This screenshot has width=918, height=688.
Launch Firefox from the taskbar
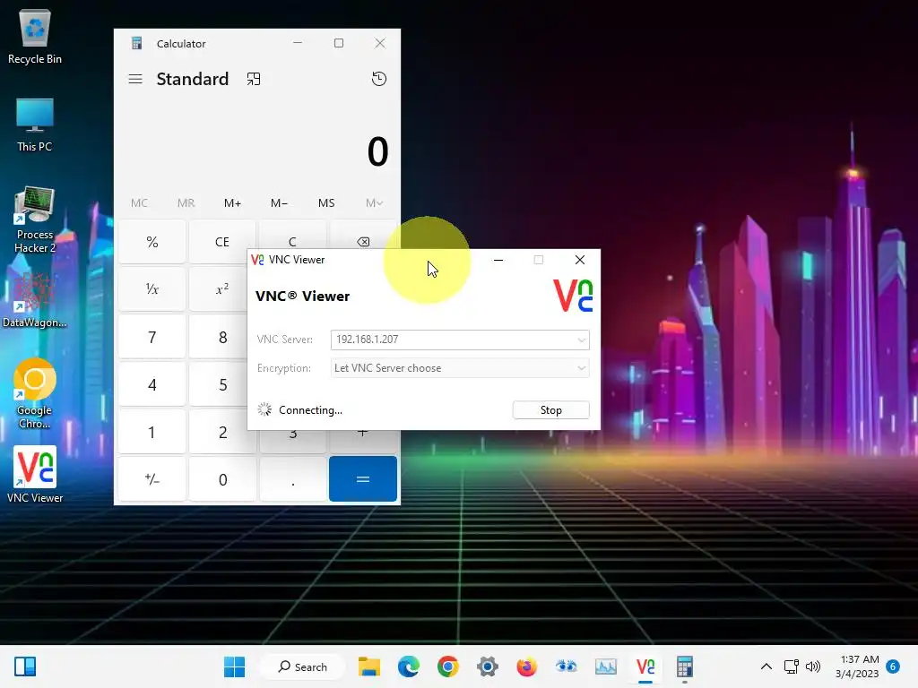526,666
